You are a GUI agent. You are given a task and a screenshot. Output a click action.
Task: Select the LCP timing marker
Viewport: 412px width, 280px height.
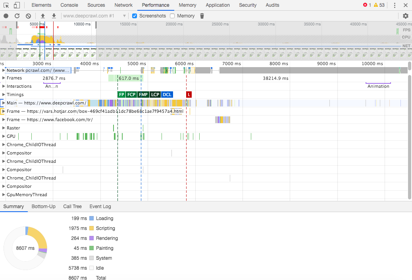(155, 95)
